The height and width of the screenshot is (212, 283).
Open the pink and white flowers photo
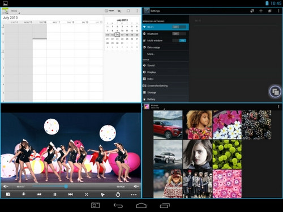click(x=227, y=125)
